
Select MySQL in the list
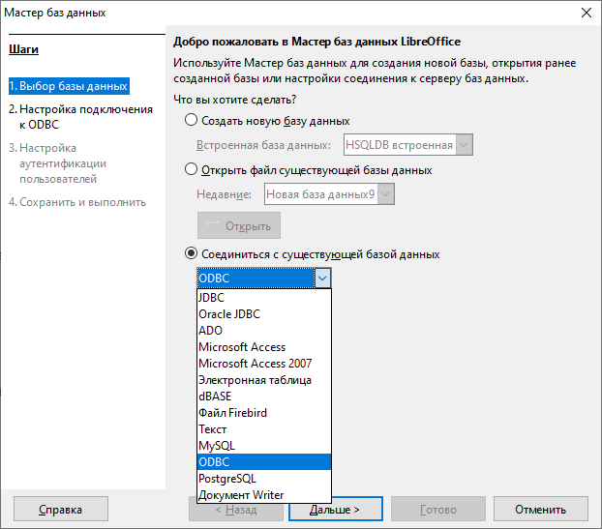[x=264, y=446]
